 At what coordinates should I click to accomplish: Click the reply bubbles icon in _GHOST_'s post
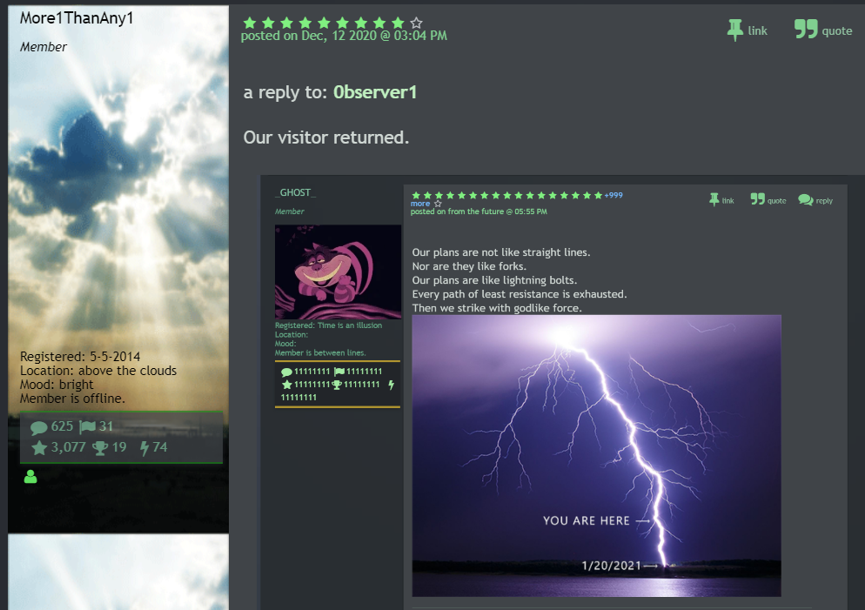[806, 199]
